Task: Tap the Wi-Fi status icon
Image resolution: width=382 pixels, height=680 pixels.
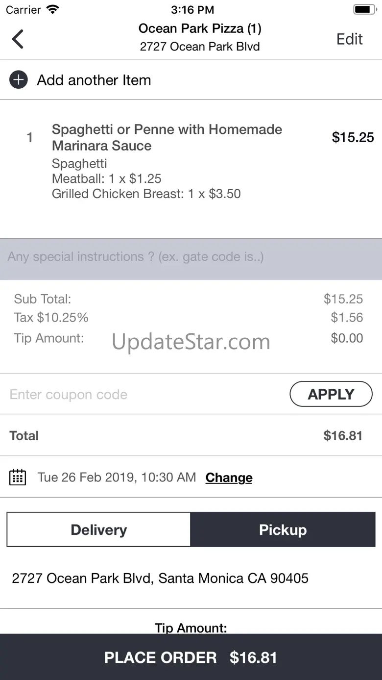Action: [52, 9]
